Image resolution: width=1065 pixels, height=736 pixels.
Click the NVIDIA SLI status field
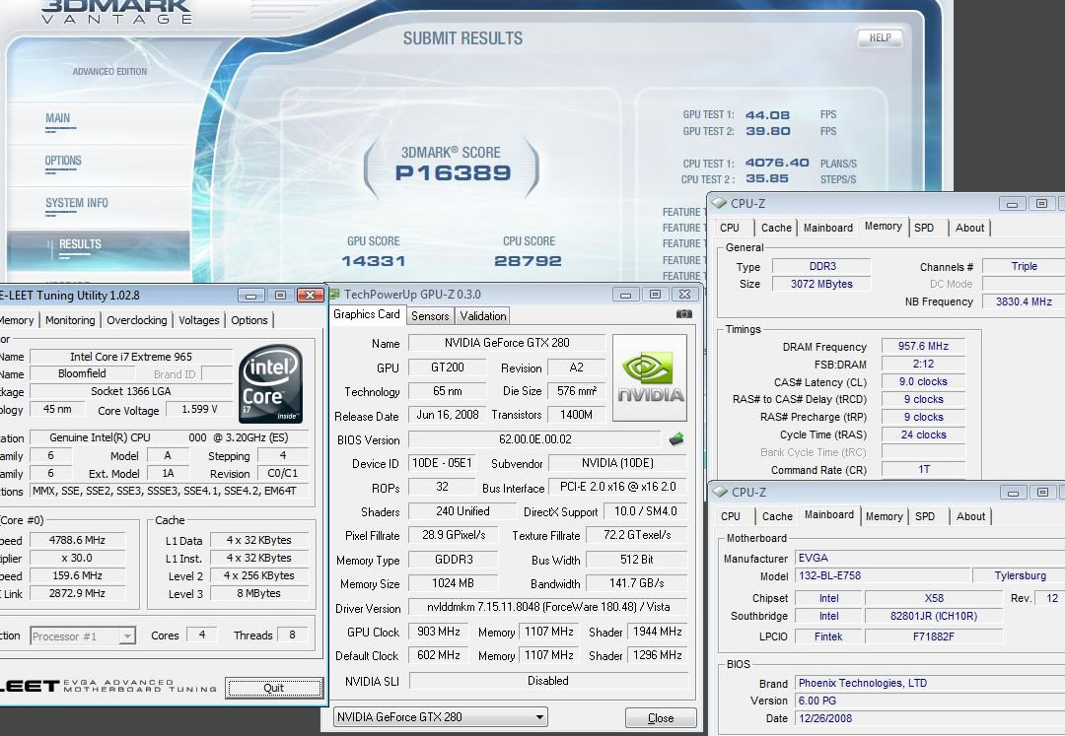(548, 681)
